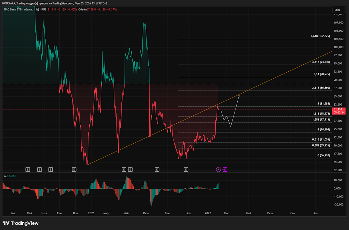Click the purple E earnings icon
The image size is (349, 230).
coord(225,170)
